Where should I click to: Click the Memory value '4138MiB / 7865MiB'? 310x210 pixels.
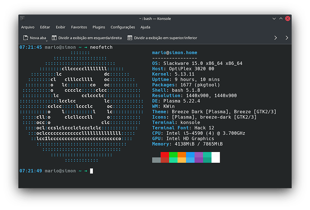point(199,144)
